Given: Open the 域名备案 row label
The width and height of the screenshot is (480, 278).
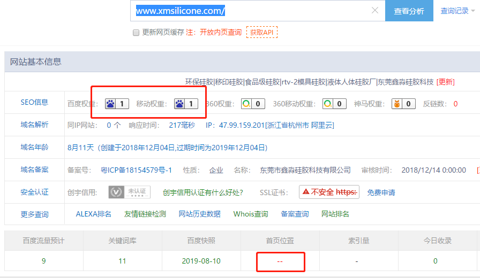Looking at the screenshot, I should coord(34,170).
